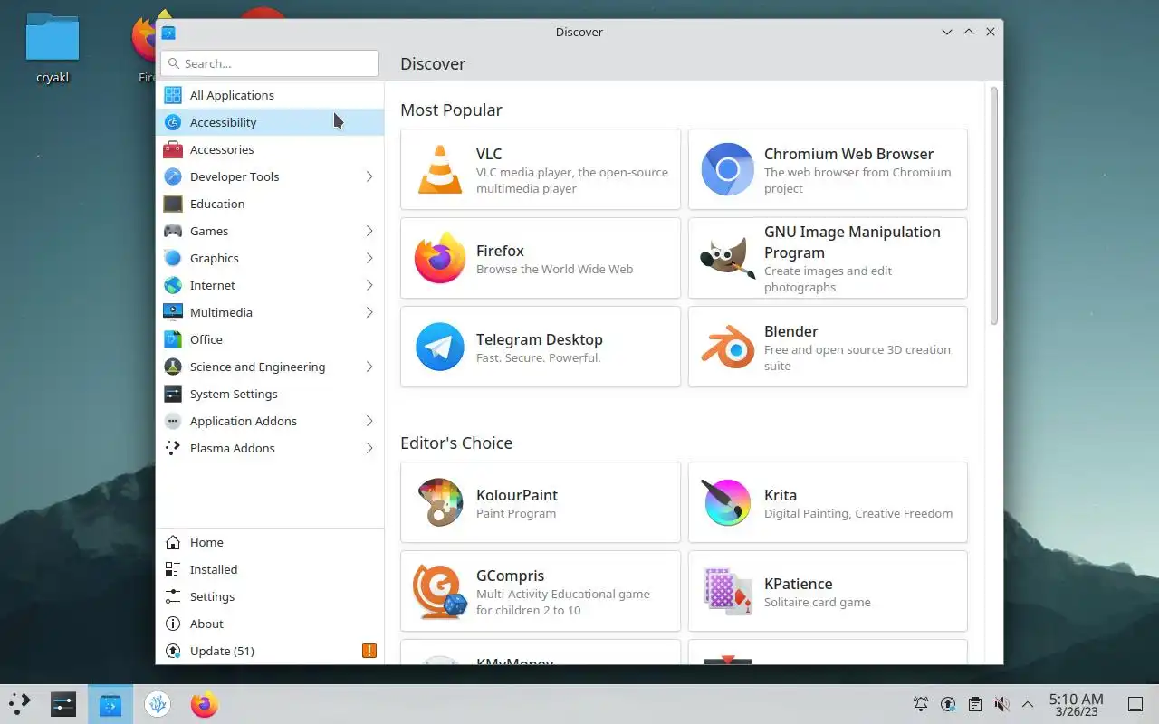The image size is (1159, 724).
Task: Select the Developer Tools category
Action: [270, 176]
